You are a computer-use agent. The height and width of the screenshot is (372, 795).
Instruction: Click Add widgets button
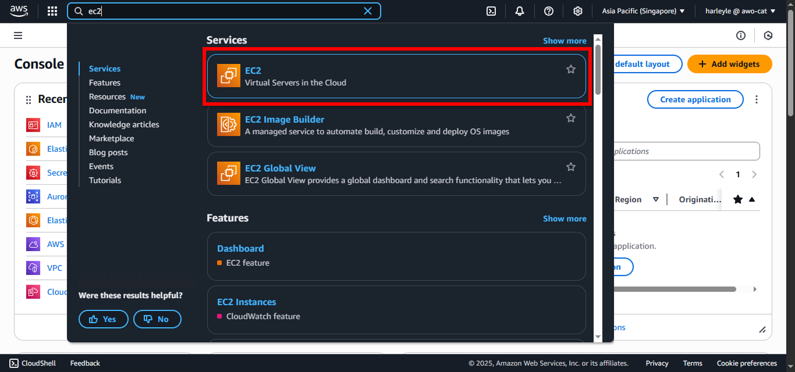click(x=730, y=64)
